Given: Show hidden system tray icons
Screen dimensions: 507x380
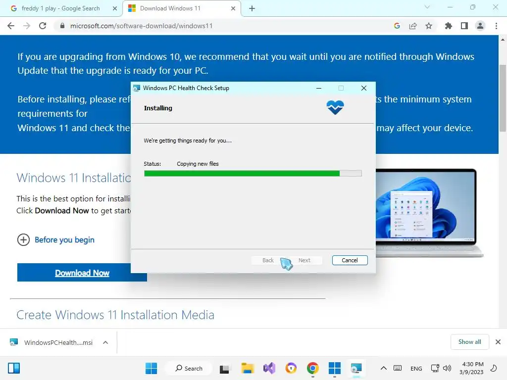Looking at the screenshot, I should point(384,368).
